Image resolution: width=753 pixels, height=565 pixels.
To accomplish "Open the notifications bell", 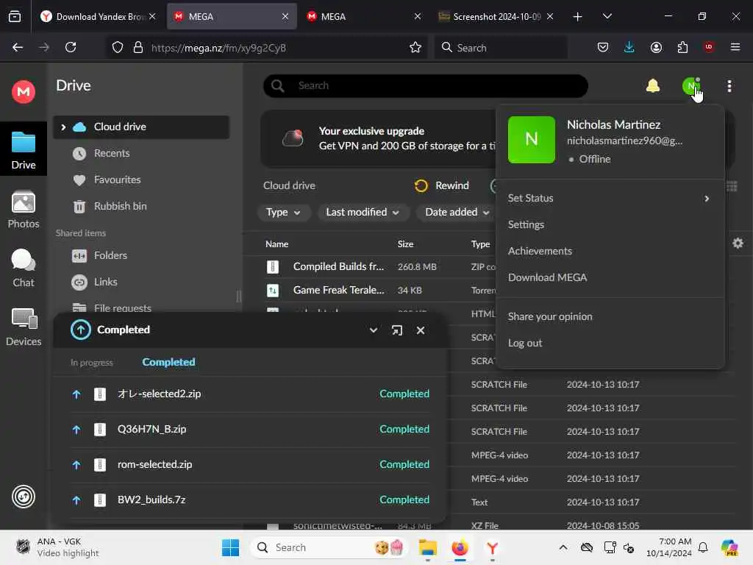I will pos(653,86).
